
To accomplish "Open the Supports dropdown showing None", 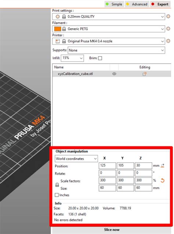I will [x=116, y=50].
